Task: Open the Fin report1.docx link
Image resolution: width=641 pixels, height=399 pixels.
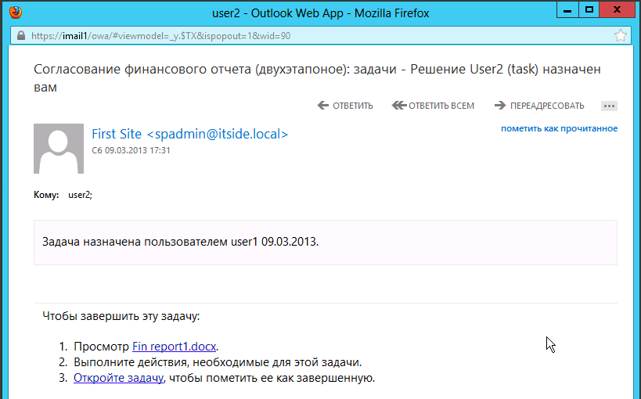Action: (174, 347)
